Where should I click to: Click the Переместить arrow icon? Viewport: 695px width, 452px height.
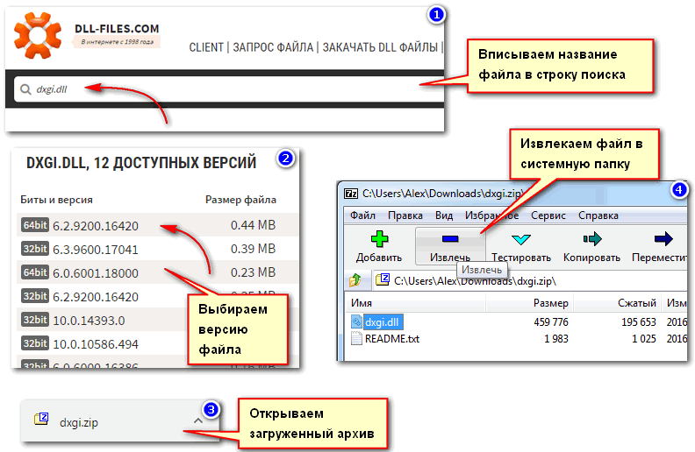coord(663,239)
